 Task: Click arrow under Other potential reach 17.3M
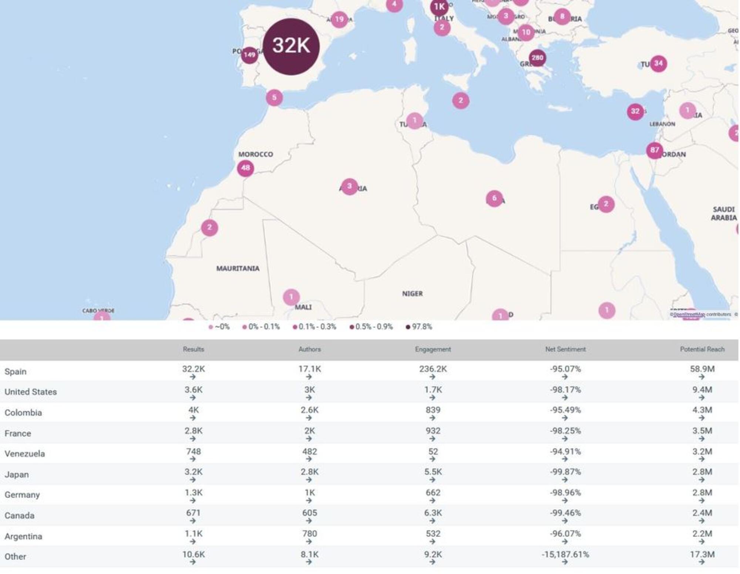702,562
